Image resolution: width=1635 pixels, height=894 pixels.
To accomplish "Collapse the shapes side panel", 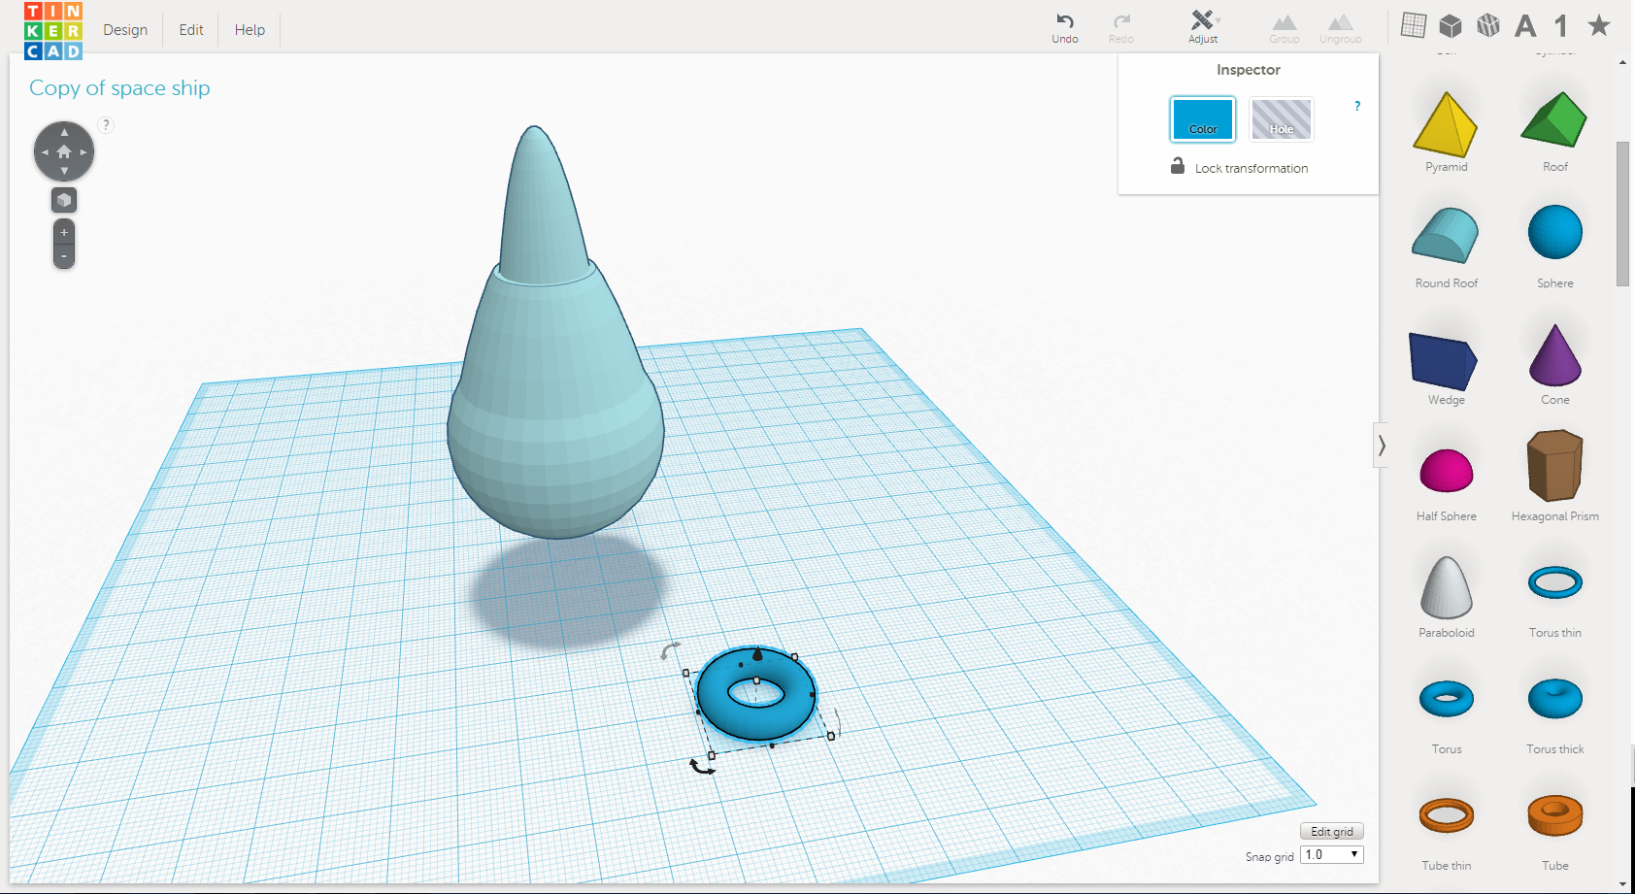I will click(1381, 446).
